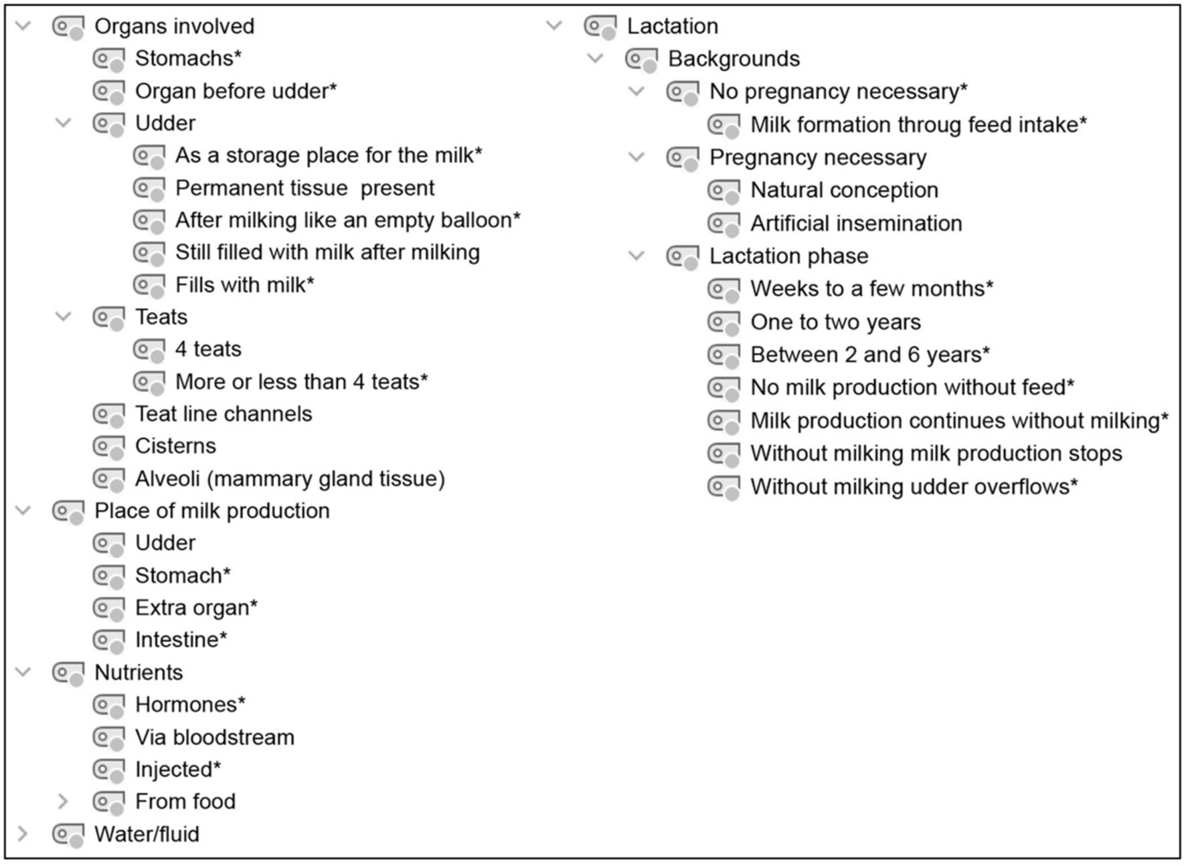Select Without milking milk production stops
Screen dimensions: 1186x866
point(936,454)
